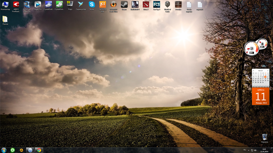Open the DAEMON Tools Ultra shortcut
This screenshot has height=153, width=273.
tap(113, 5)
